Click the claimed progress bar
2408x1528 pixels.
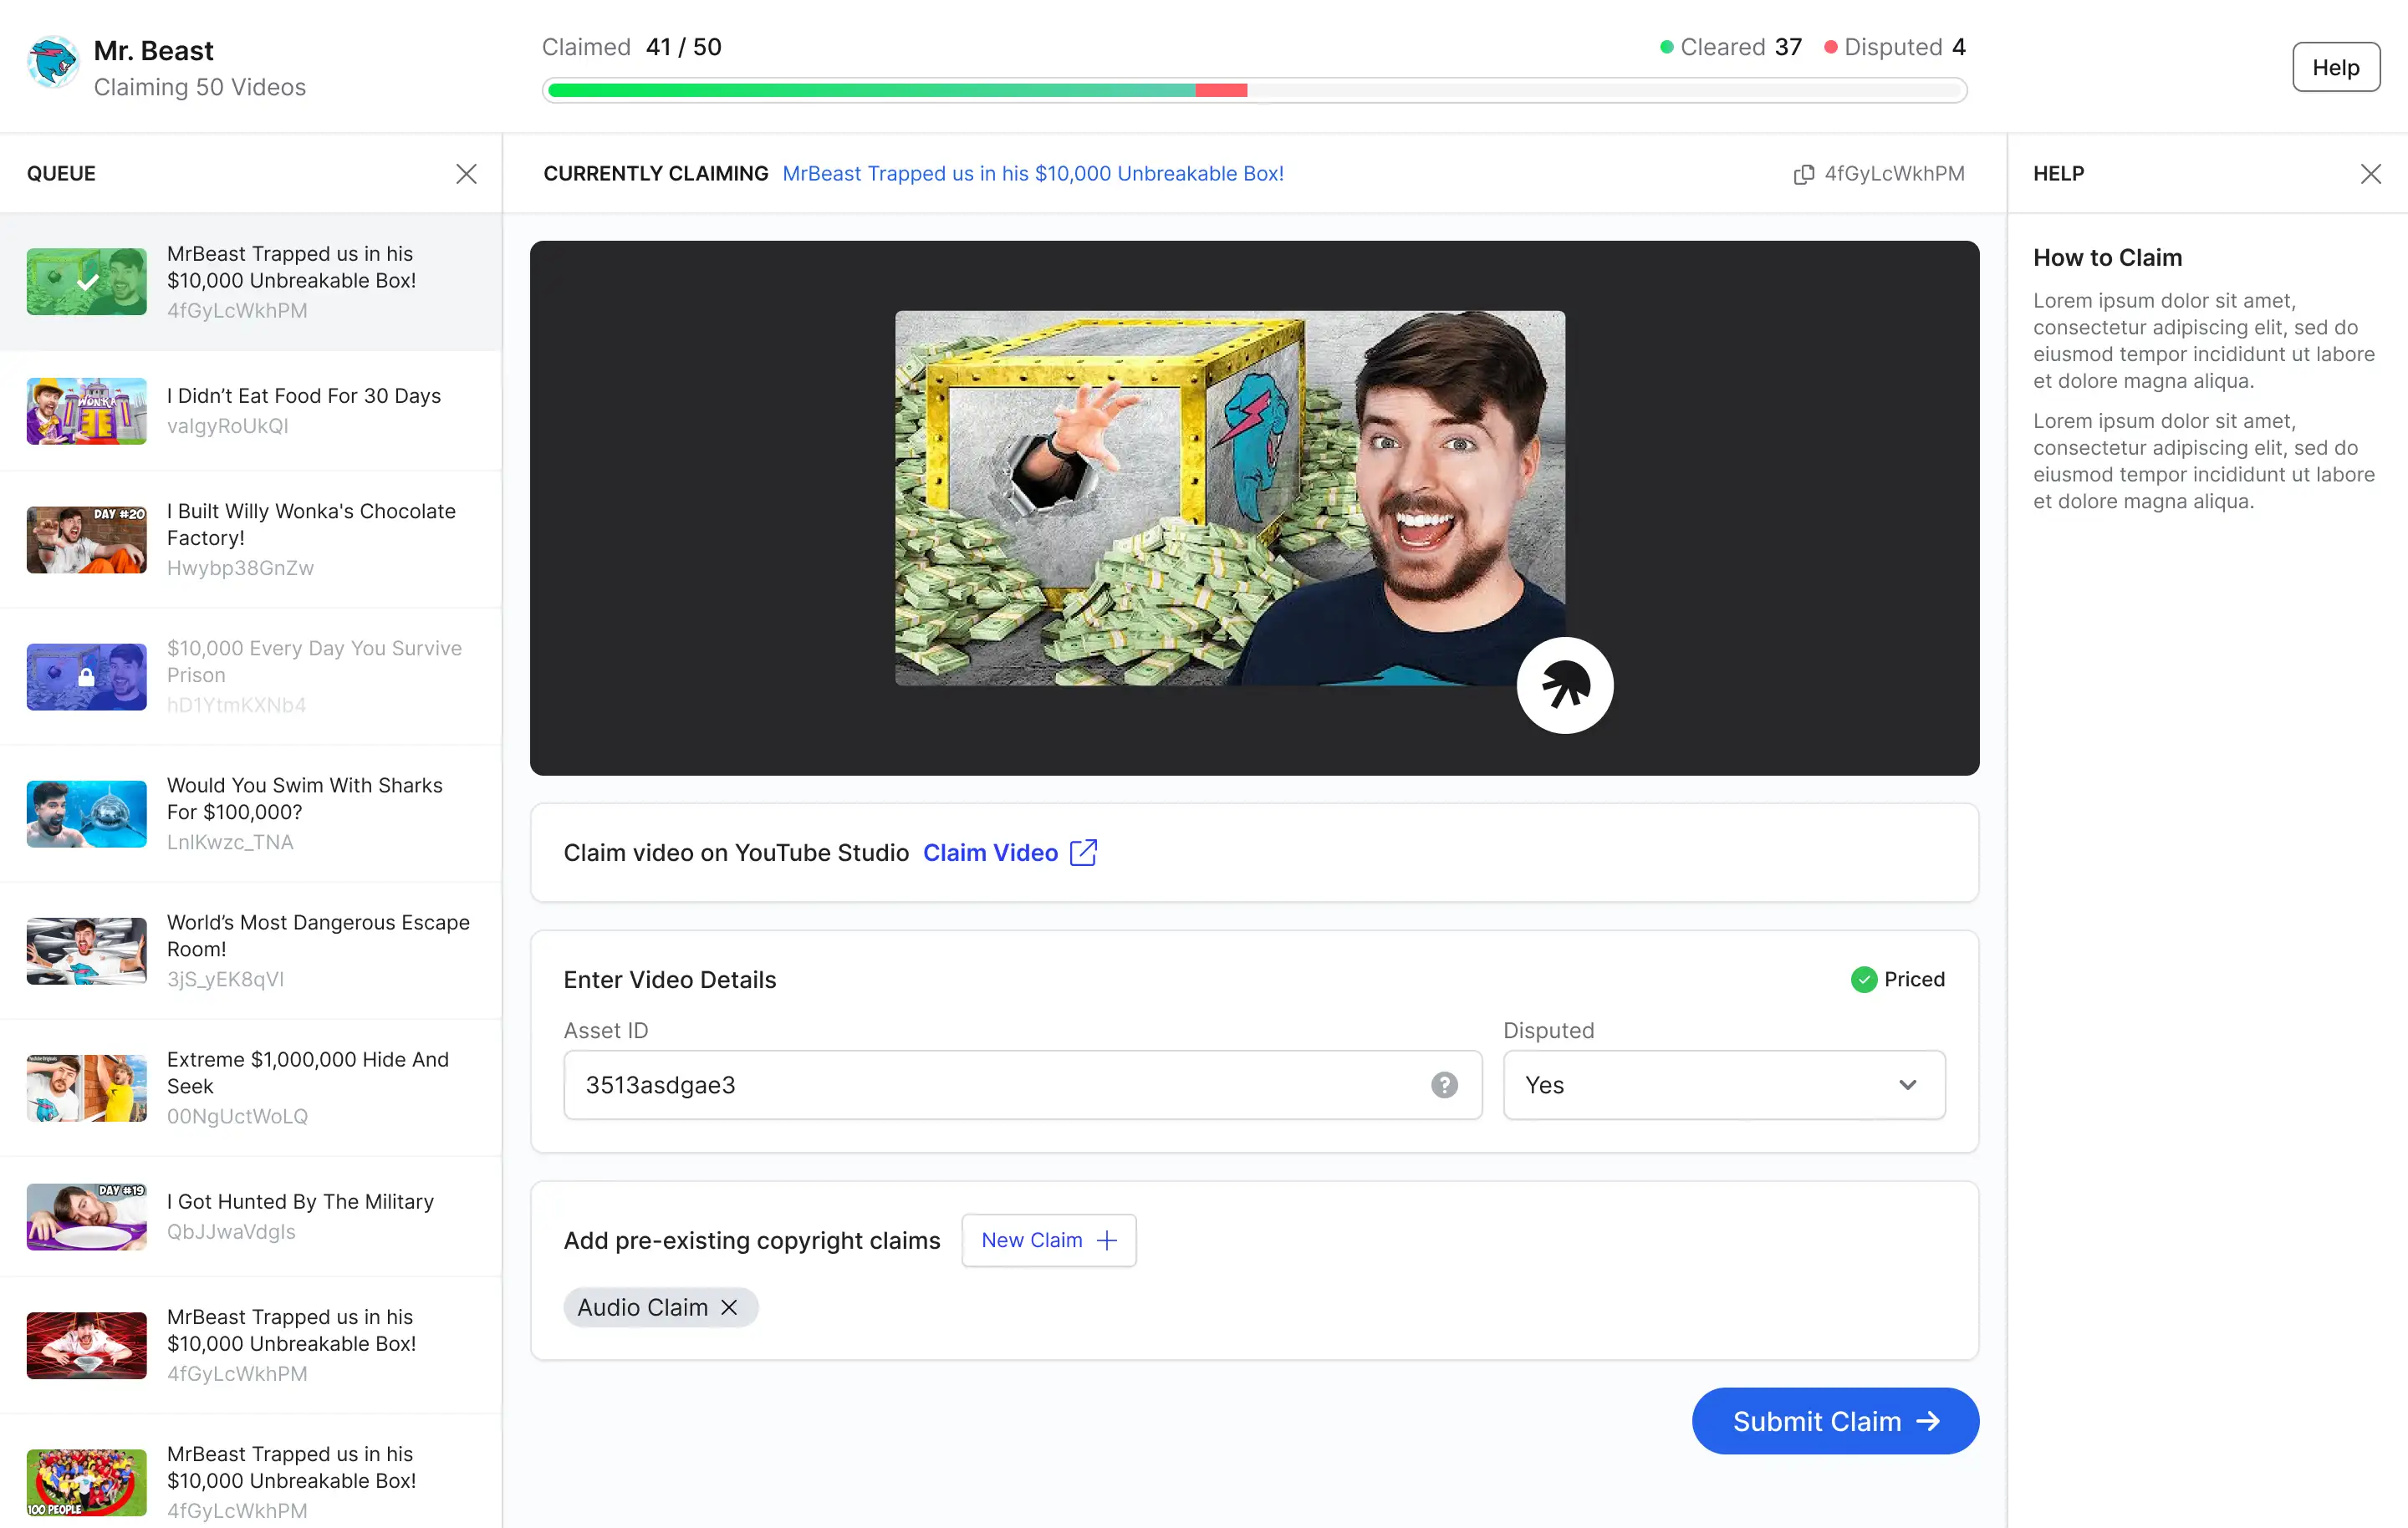[1254, 91]
